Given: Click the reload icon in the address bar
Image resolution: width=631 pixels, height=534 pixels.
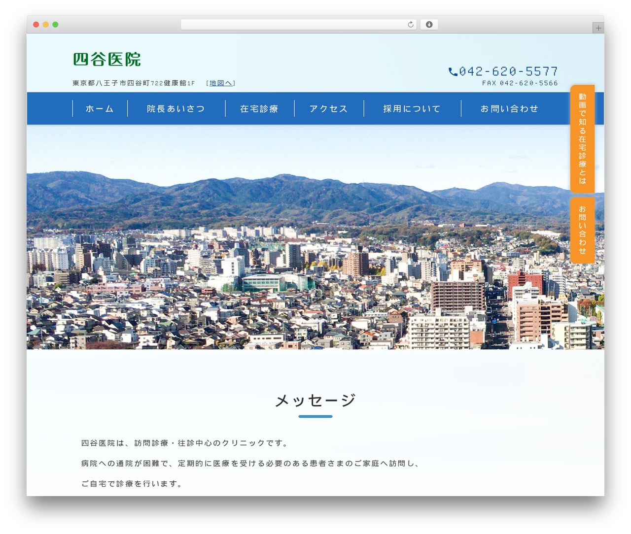Looking at the screenshot, I should [x=410, y=25].
